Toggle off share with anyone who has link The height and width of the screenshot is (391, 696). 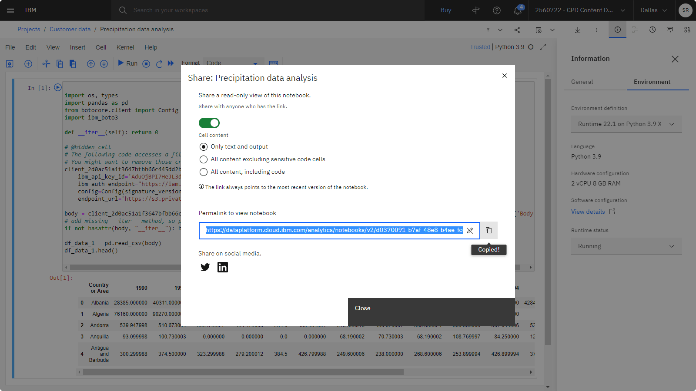coord(209,123)
